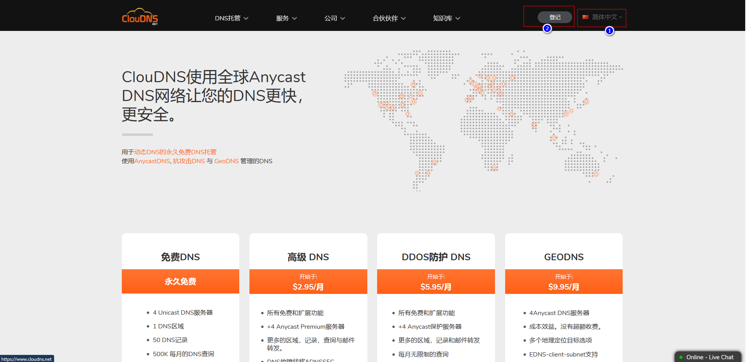Expand the 服务 menu
The height and width of the screenshot is (362, 746).
coord(286,18)
